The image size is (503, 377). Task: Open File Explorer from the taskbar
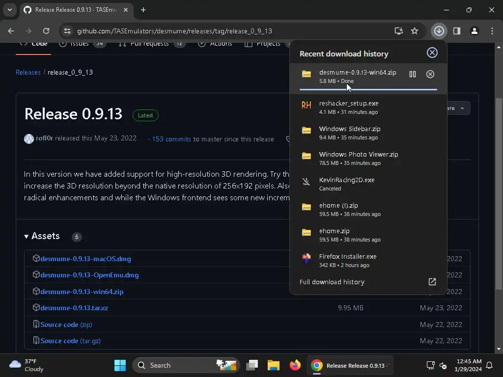[x=273, y=365]
